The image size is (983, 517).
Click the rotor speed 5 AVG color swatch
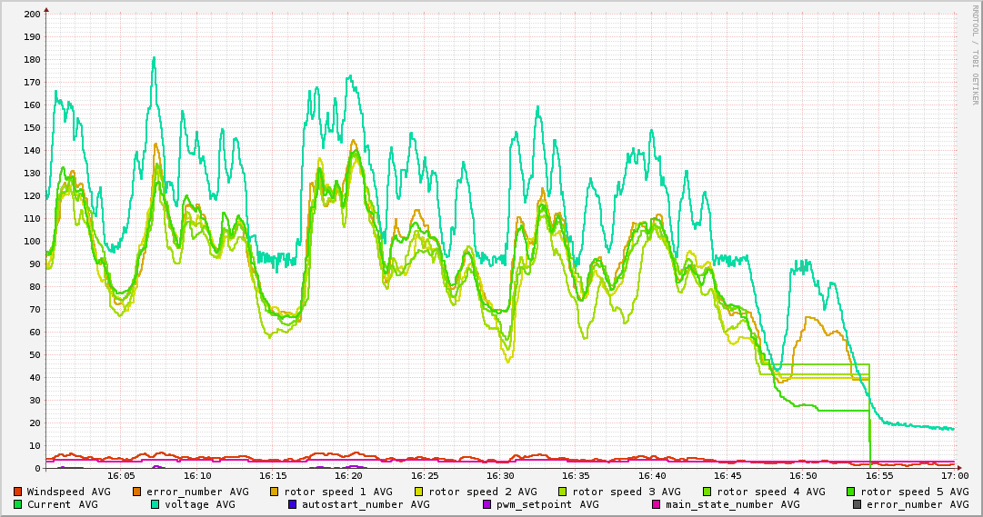tap(851, 492)
